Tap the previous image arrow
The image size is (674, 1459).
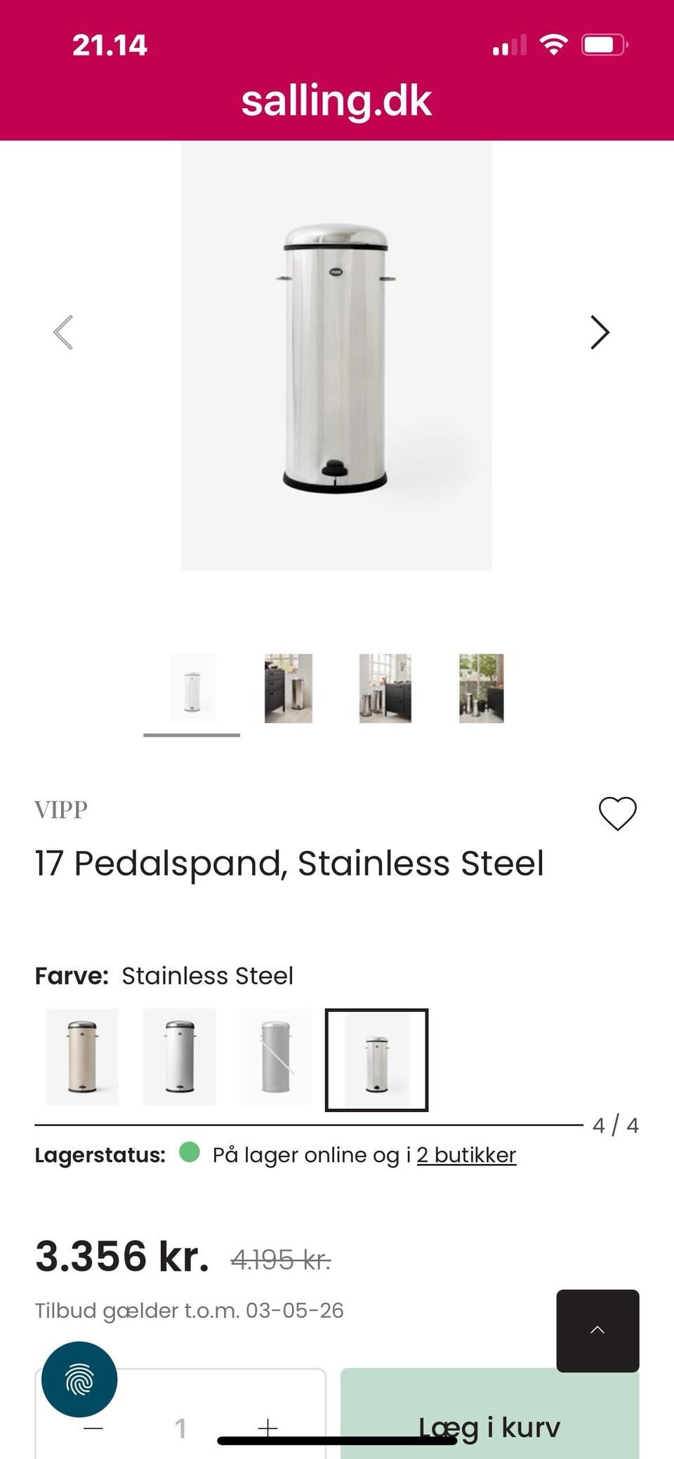pos(63,332)
